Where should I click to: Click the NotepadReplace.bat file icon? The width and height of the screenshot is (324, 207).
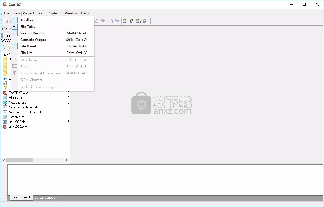5,107
